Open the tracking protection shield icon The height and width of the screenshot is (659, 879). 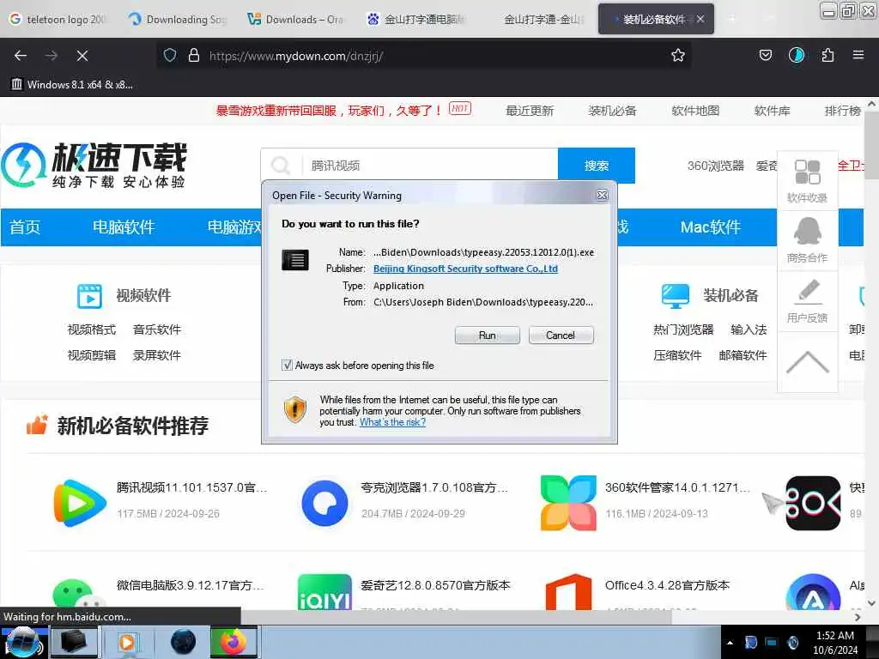[170, 55]
